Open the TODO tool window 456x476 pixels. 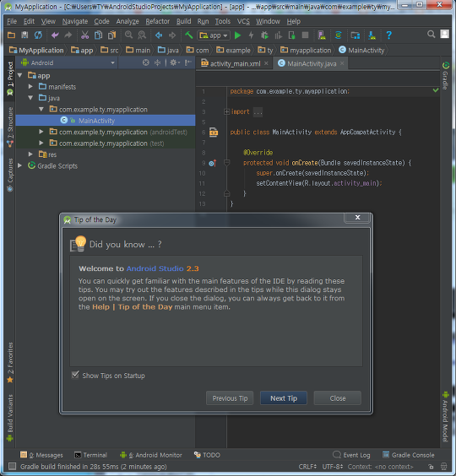207,455
